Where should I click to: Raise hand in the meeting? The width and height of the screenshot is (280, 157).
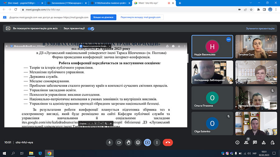pos(128,142)
